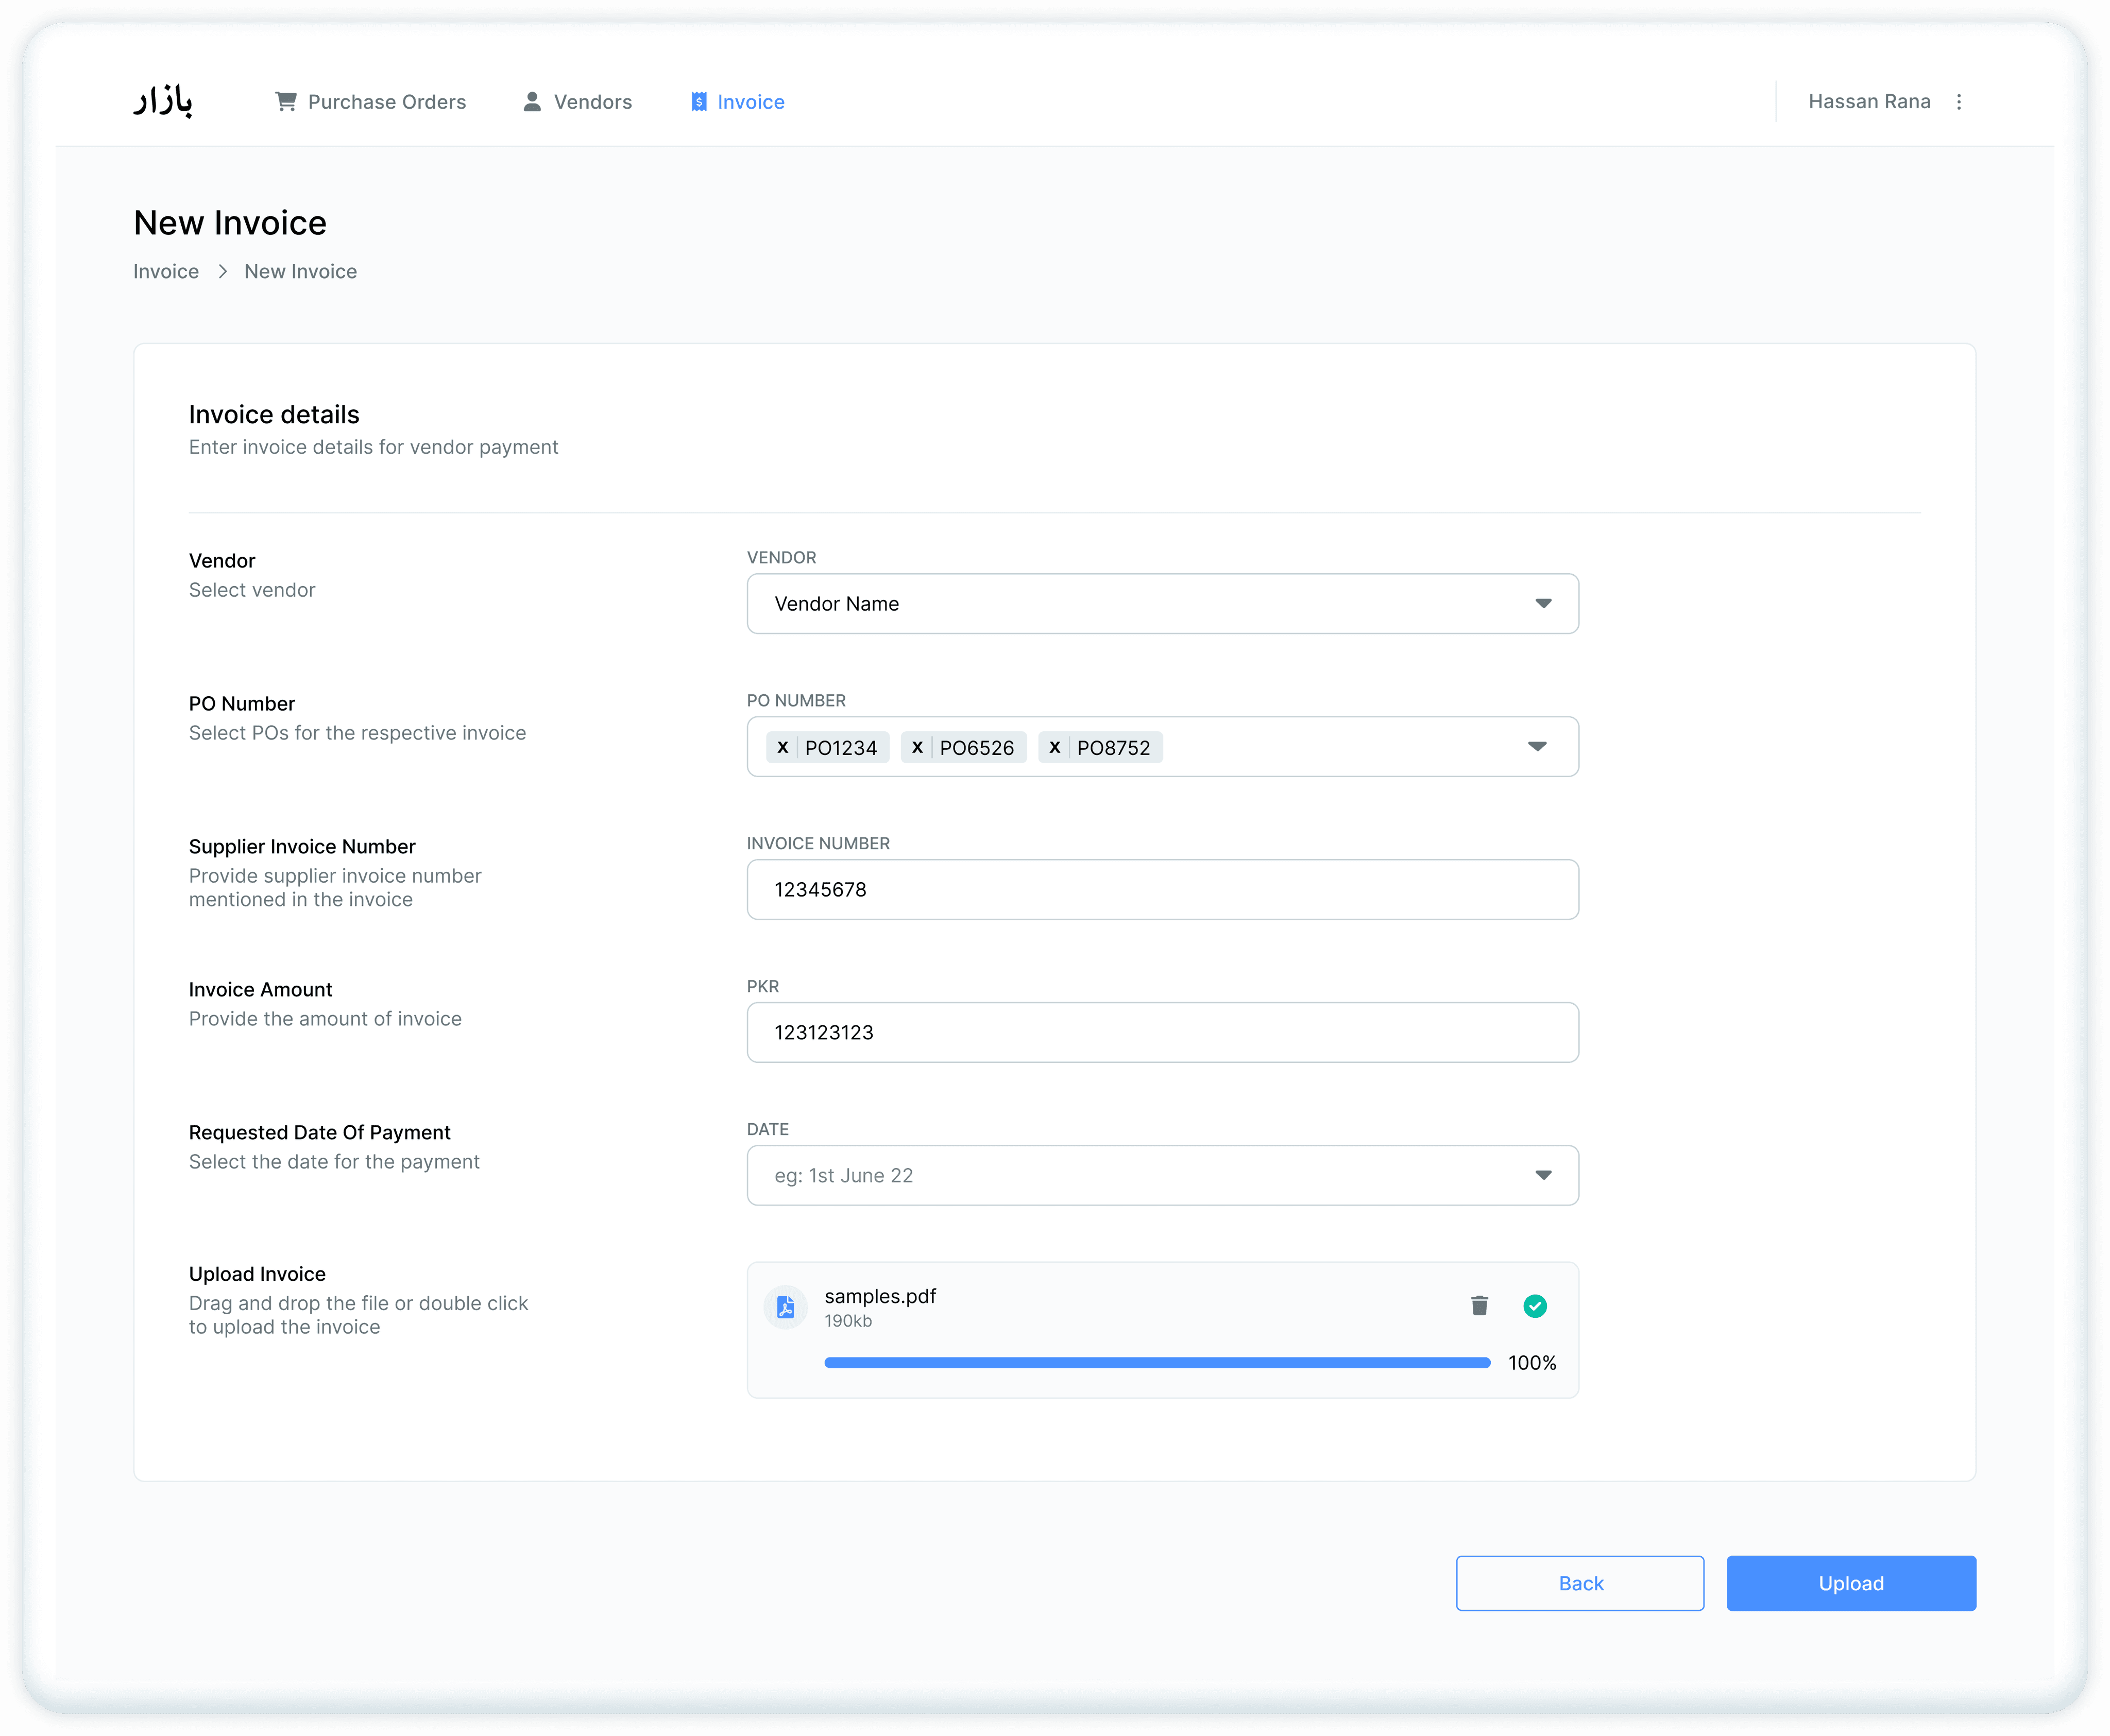Click the New Invoice breadcrumb
The height and width of the screenshot is (1736, 2110).
pos(300,272)
